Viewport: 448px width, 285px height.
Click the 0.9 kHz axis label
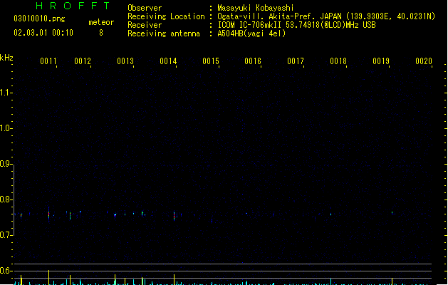(5, 164)
